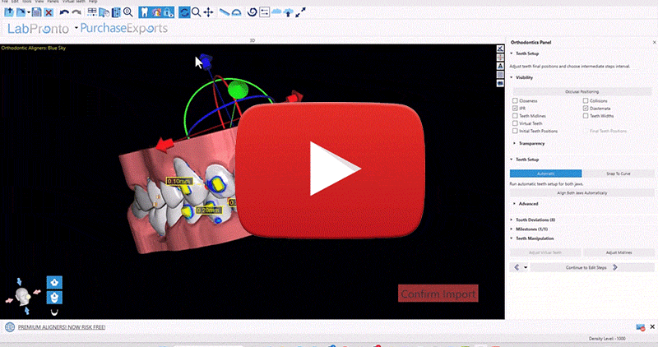Uncheck the IPR checkbox
658x347 pixels.
[515, 109]
